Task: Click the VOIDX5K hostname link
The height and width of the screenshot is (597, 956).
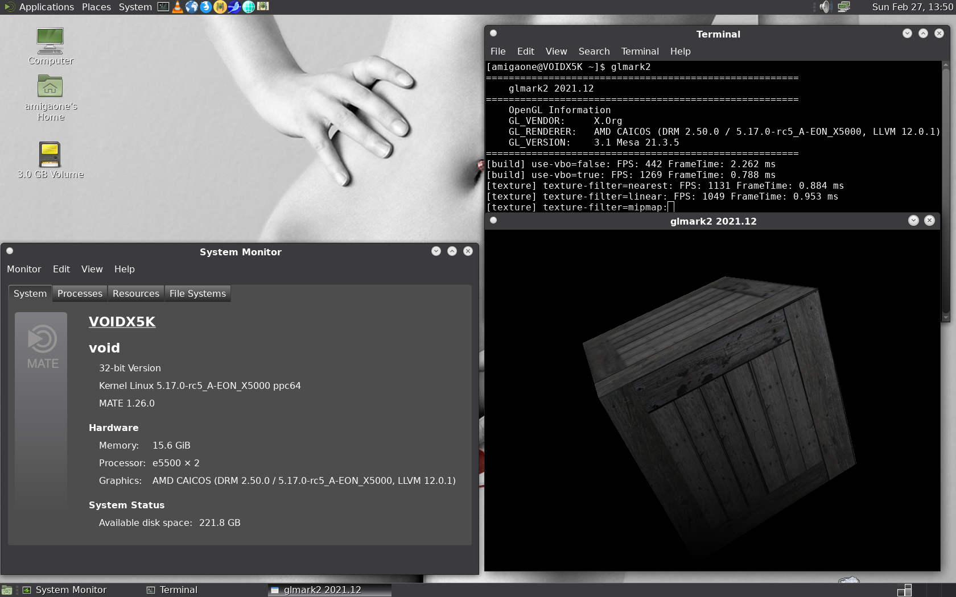Action: 122,321
